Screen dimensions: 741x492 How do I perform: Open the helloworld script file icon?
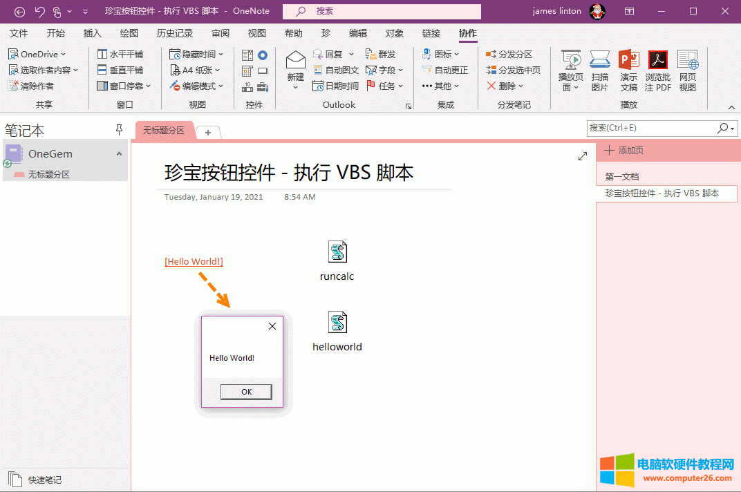(337, 323)
